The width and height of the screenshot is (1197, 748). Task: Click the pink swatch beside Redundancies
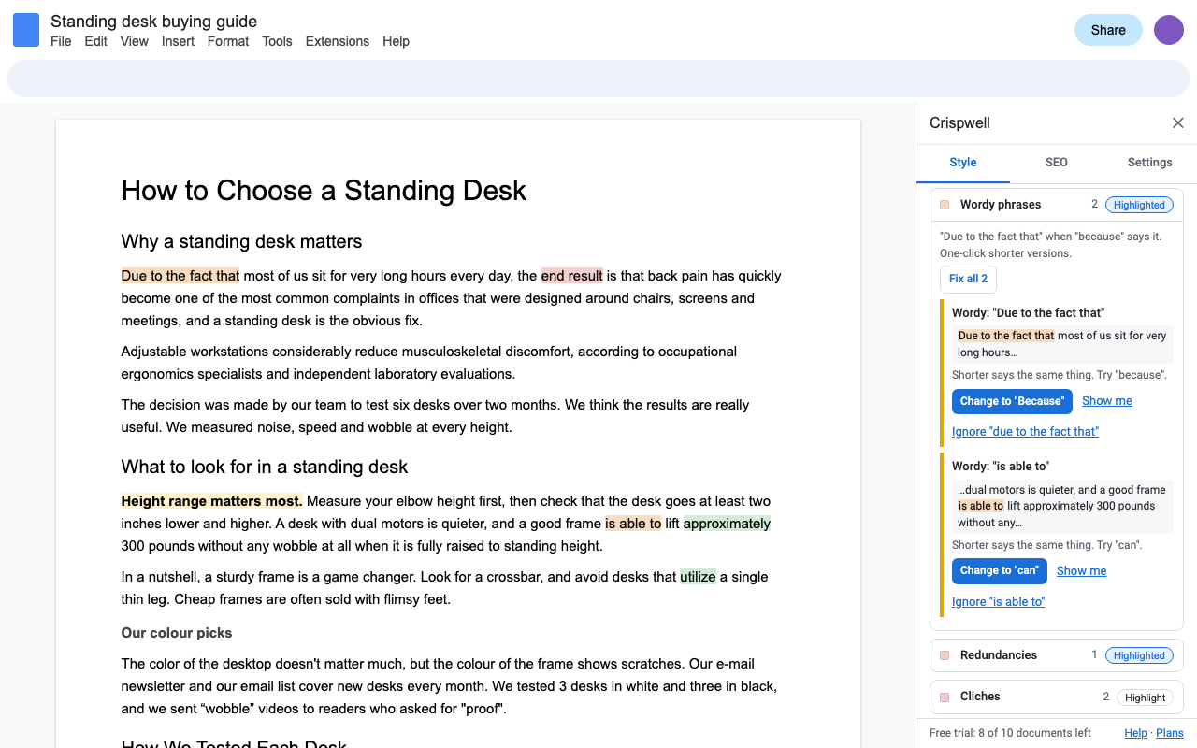pos(945,655)
